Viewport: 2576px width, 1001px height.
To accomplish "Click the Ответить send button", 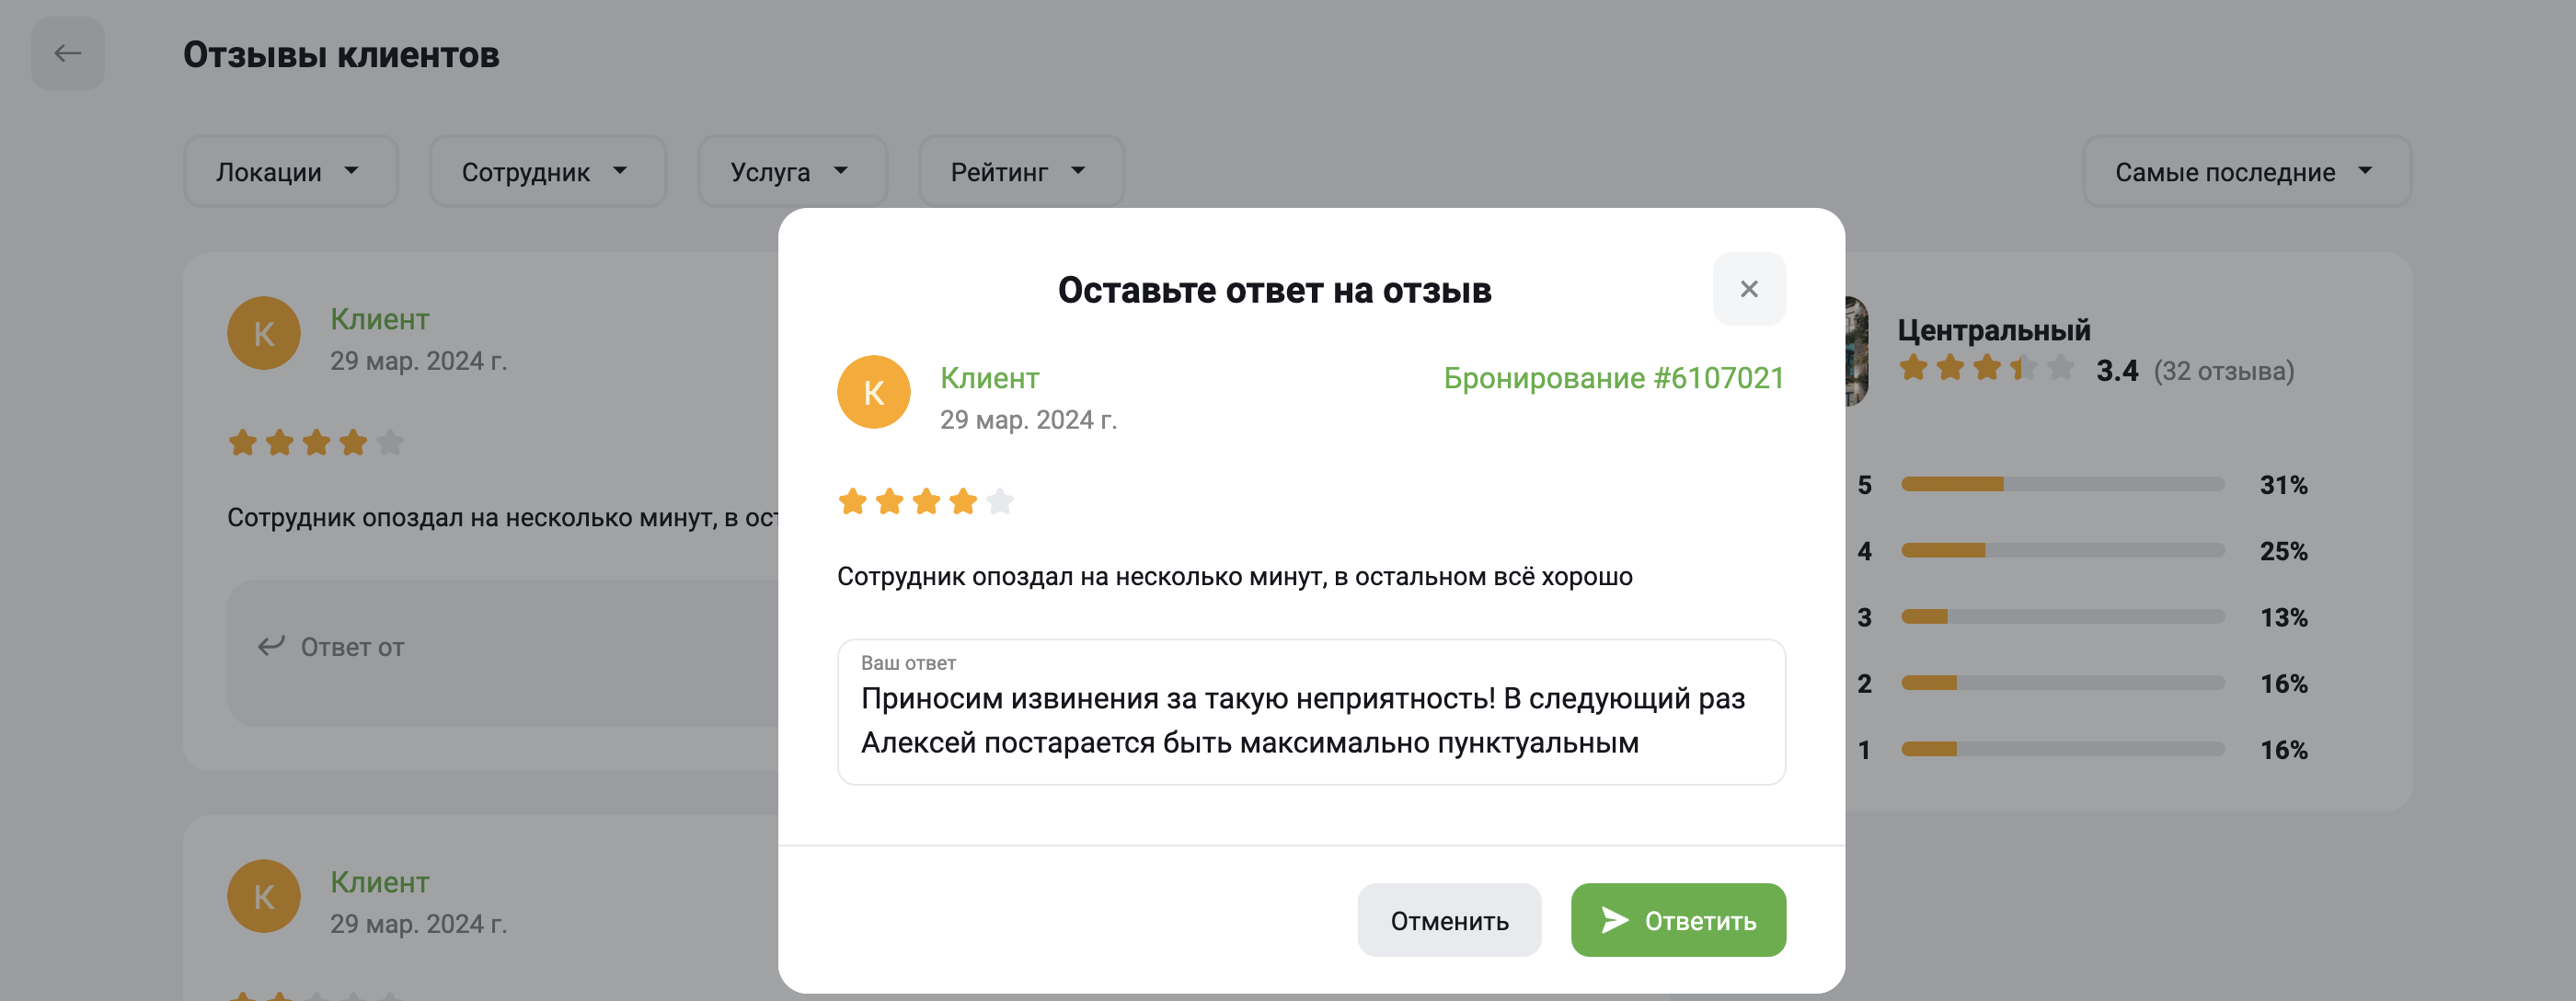I will tap(1678, 920).
